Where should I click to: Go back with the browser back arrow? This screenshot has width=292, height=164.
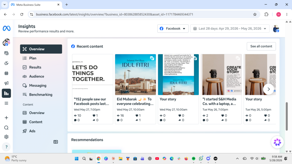click(x=5, y=14)
